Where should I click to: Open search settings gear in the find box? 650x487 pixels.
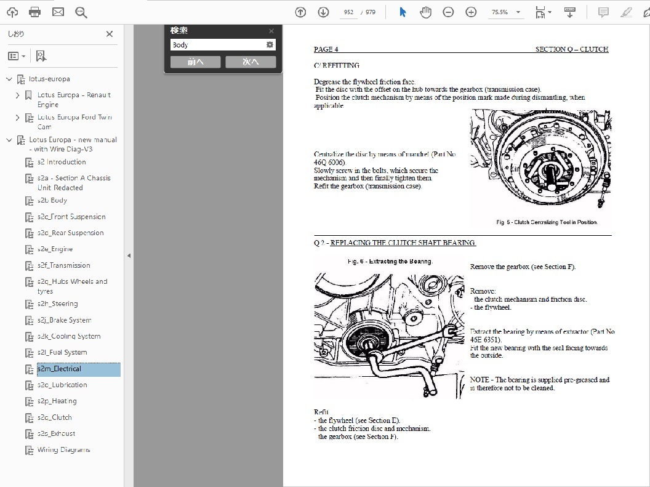(x=270, y=45)
